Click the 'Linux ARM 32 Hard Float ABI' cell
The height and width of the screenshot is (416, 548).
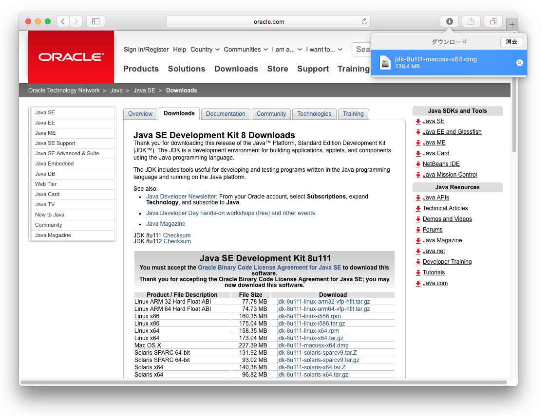coord(172,302)
